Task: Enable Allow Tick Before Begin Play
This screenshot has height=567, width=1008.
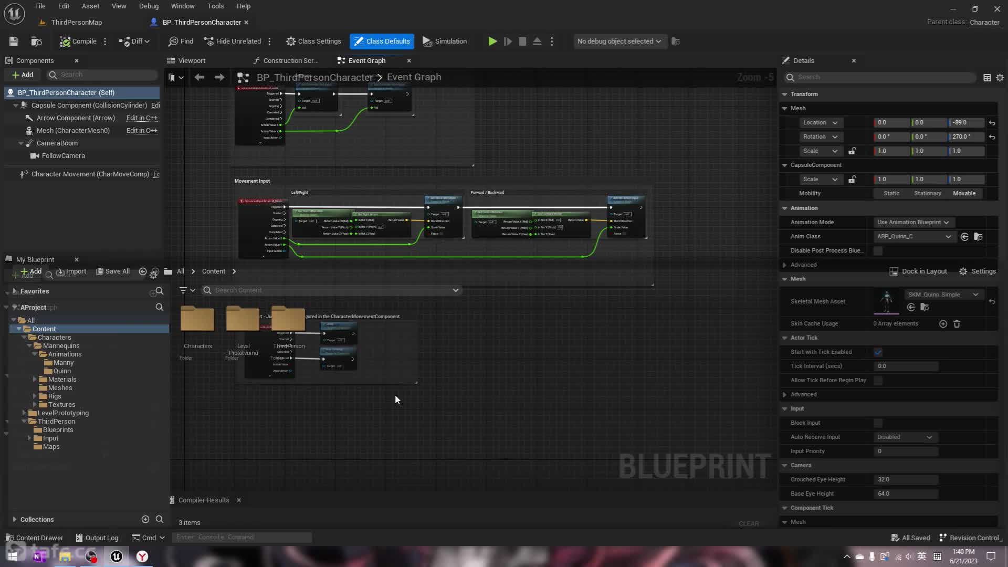Action: pyautogui.click(x=878, y=381)
